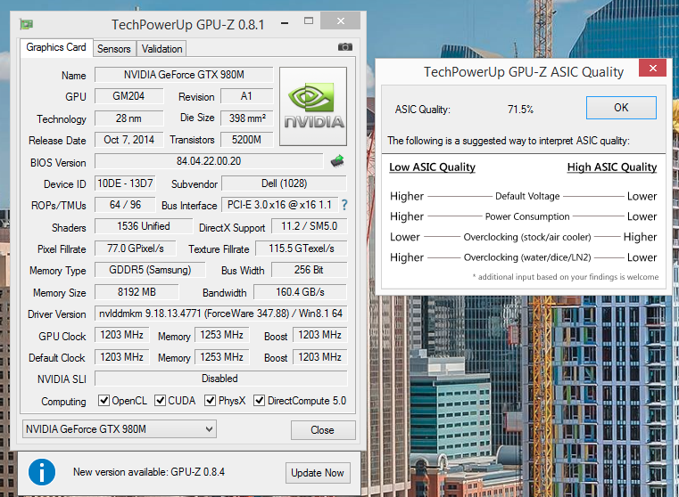The height and width of the screenshot is (497, 679).
Task: Click the ROPs/TMUs field 64 / 96
Action: coord(125,205)
